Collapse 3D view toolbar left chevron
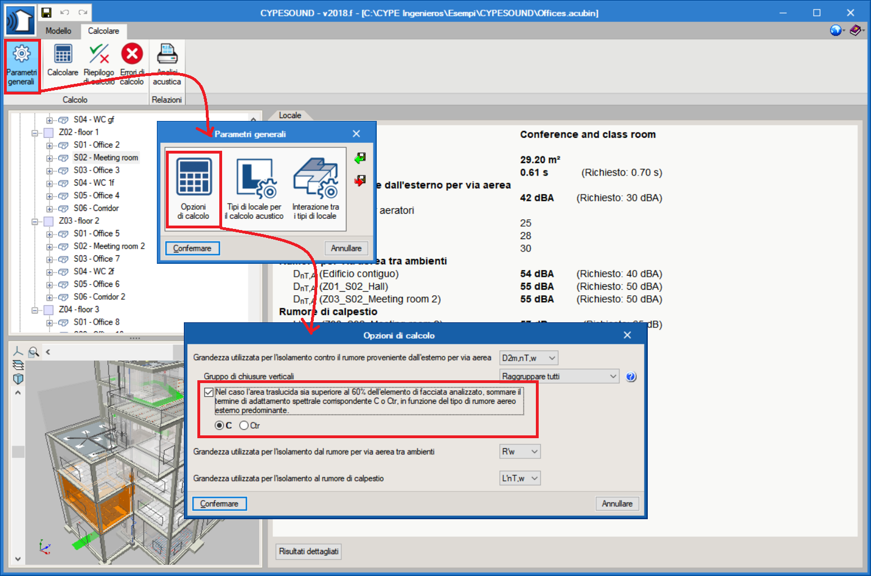871x576 pixels. [48, 352]
